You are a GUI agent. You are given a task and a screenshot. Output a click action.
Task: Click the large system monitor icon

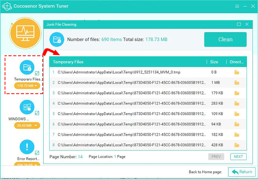pyautogui.click(x=25, y=33)
